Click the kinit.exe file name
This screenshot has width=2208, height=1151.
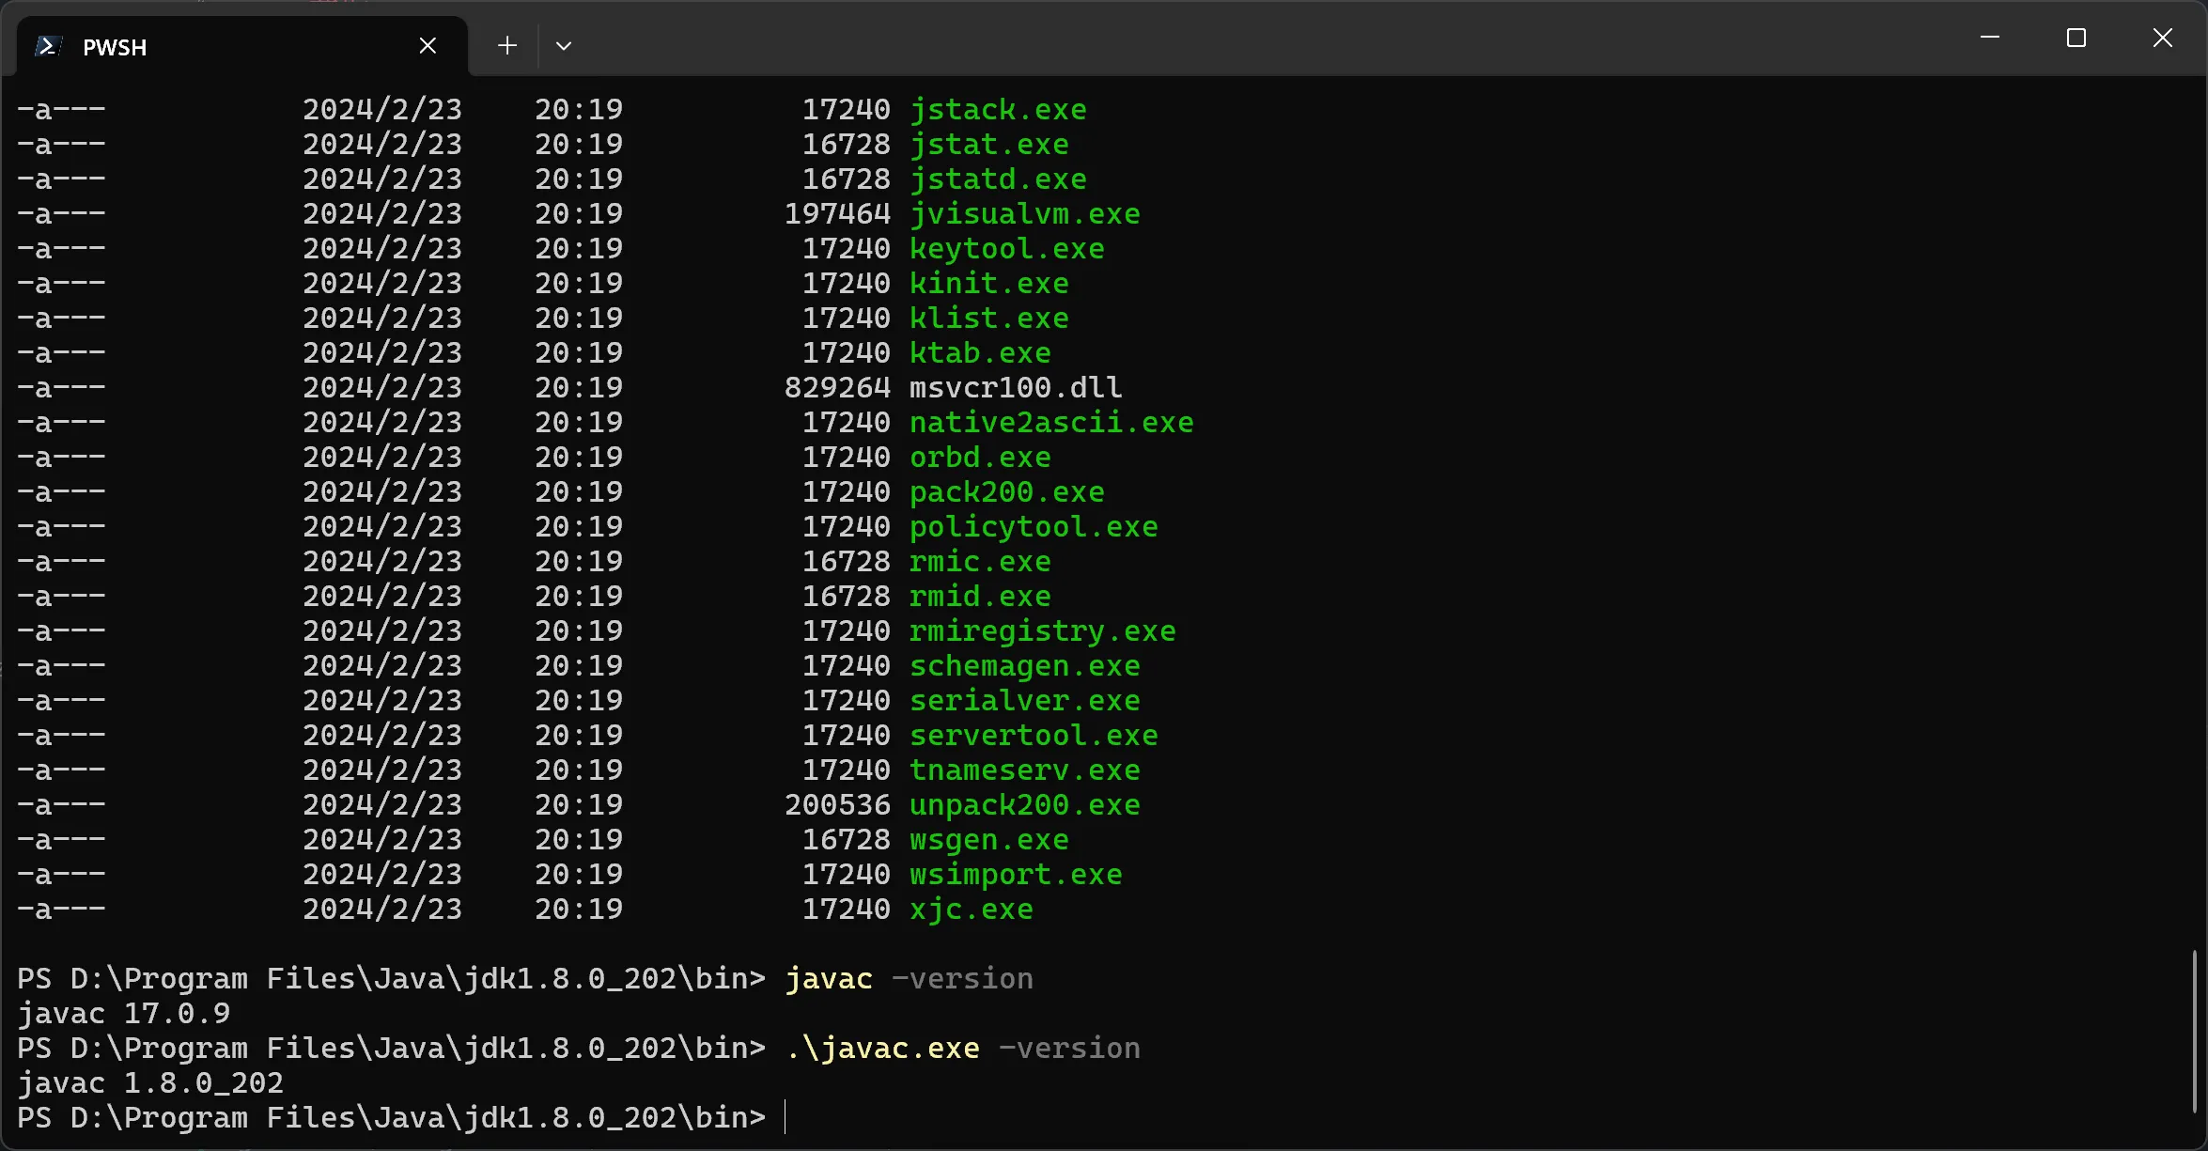(x=989, y=284)
